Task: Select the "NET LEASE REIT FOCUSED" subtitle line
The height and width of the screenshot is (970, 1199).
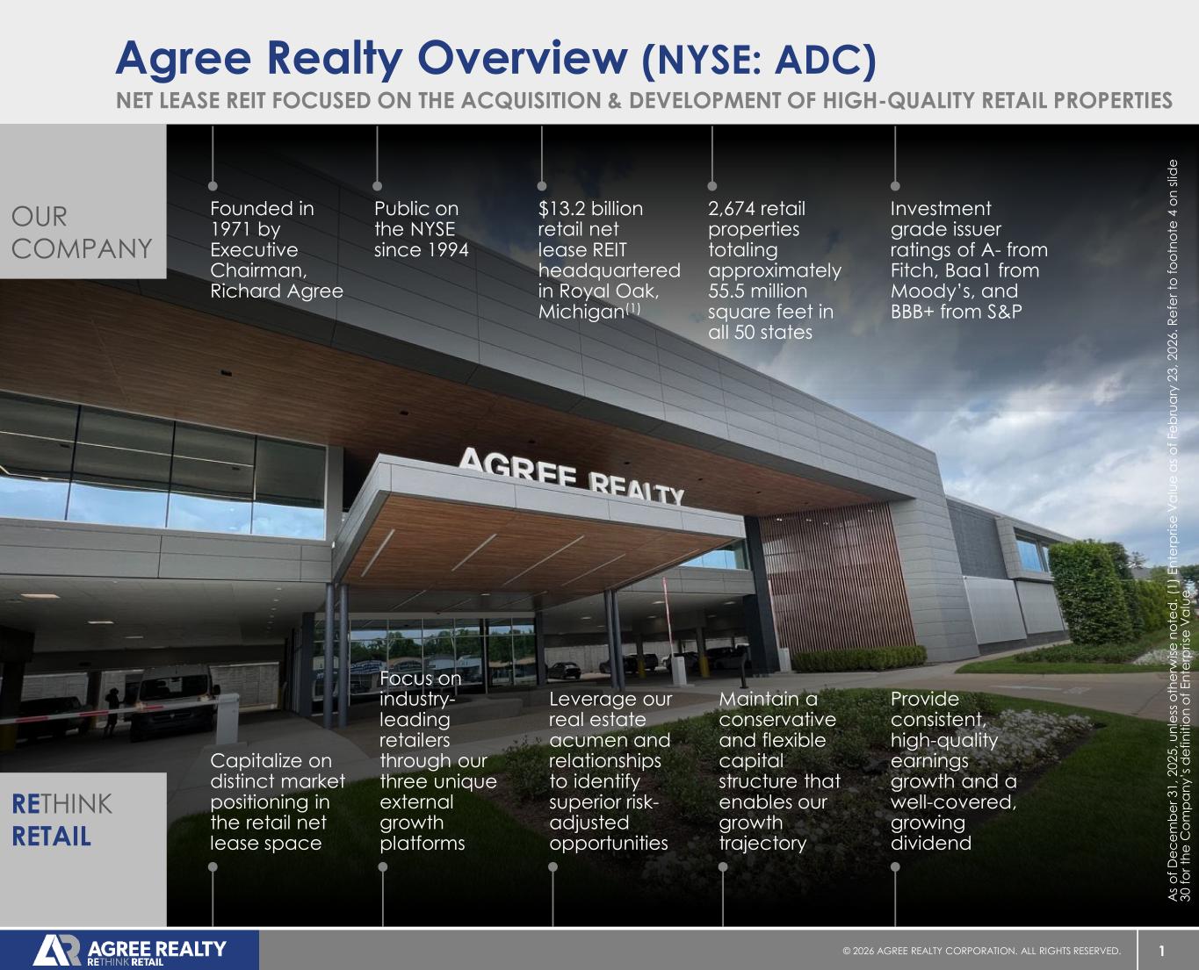Action: (644, 101)
